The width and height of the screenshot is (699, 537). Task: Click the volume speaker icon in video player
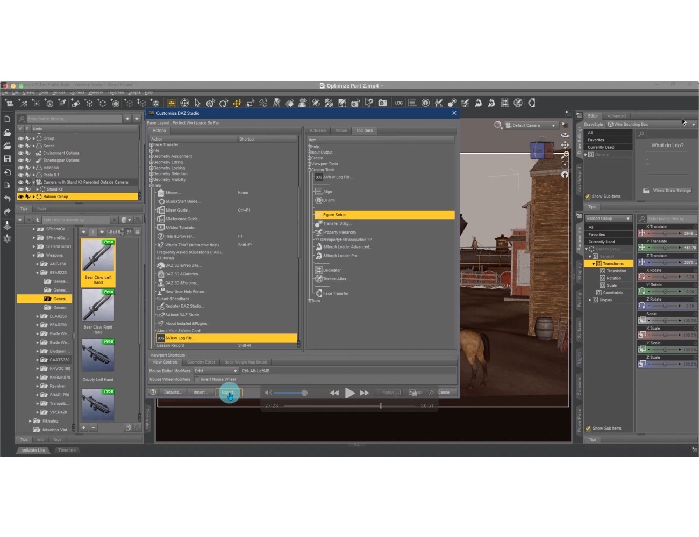pos(268,393)
